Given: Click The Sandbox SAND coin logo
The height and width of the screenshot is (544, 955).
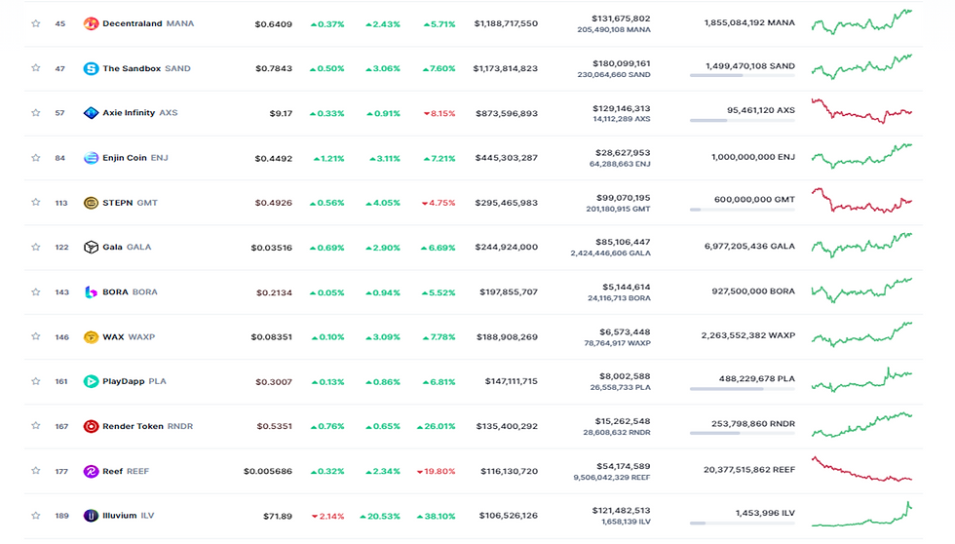Looking at the screenshot, I should click(x=92, y=68).
